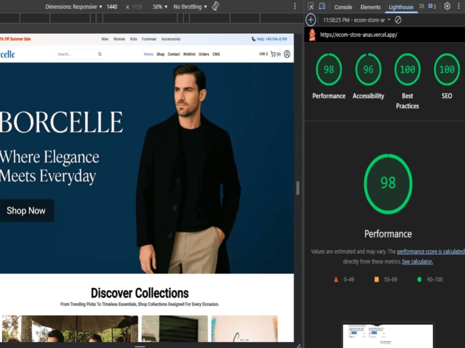Clear all Lighthouse reports icon
Image resolution: width=465 pixels, height=348 pixels.
[398, 20]
